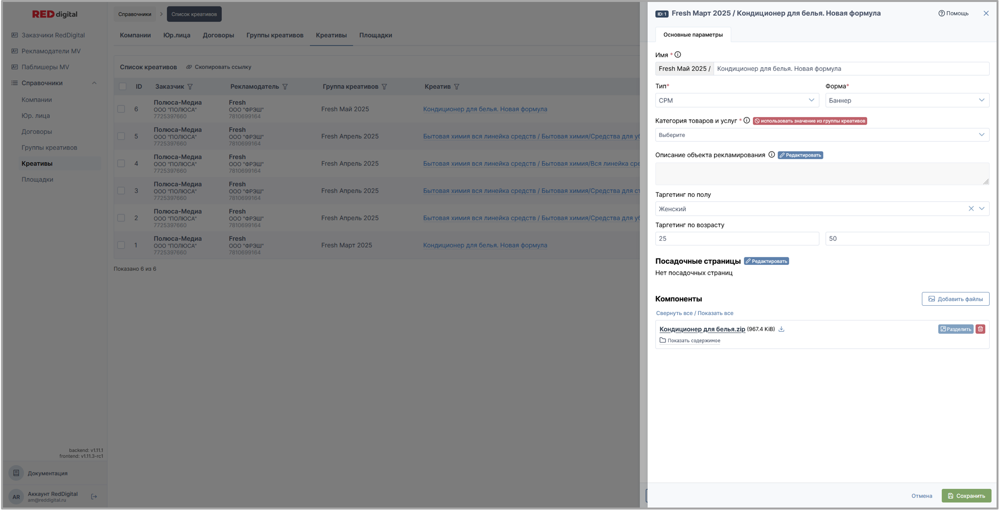Download the Кондиционер для белья.zip file
This screenshot has height=510, width=1000.
(x=781, y=329)
